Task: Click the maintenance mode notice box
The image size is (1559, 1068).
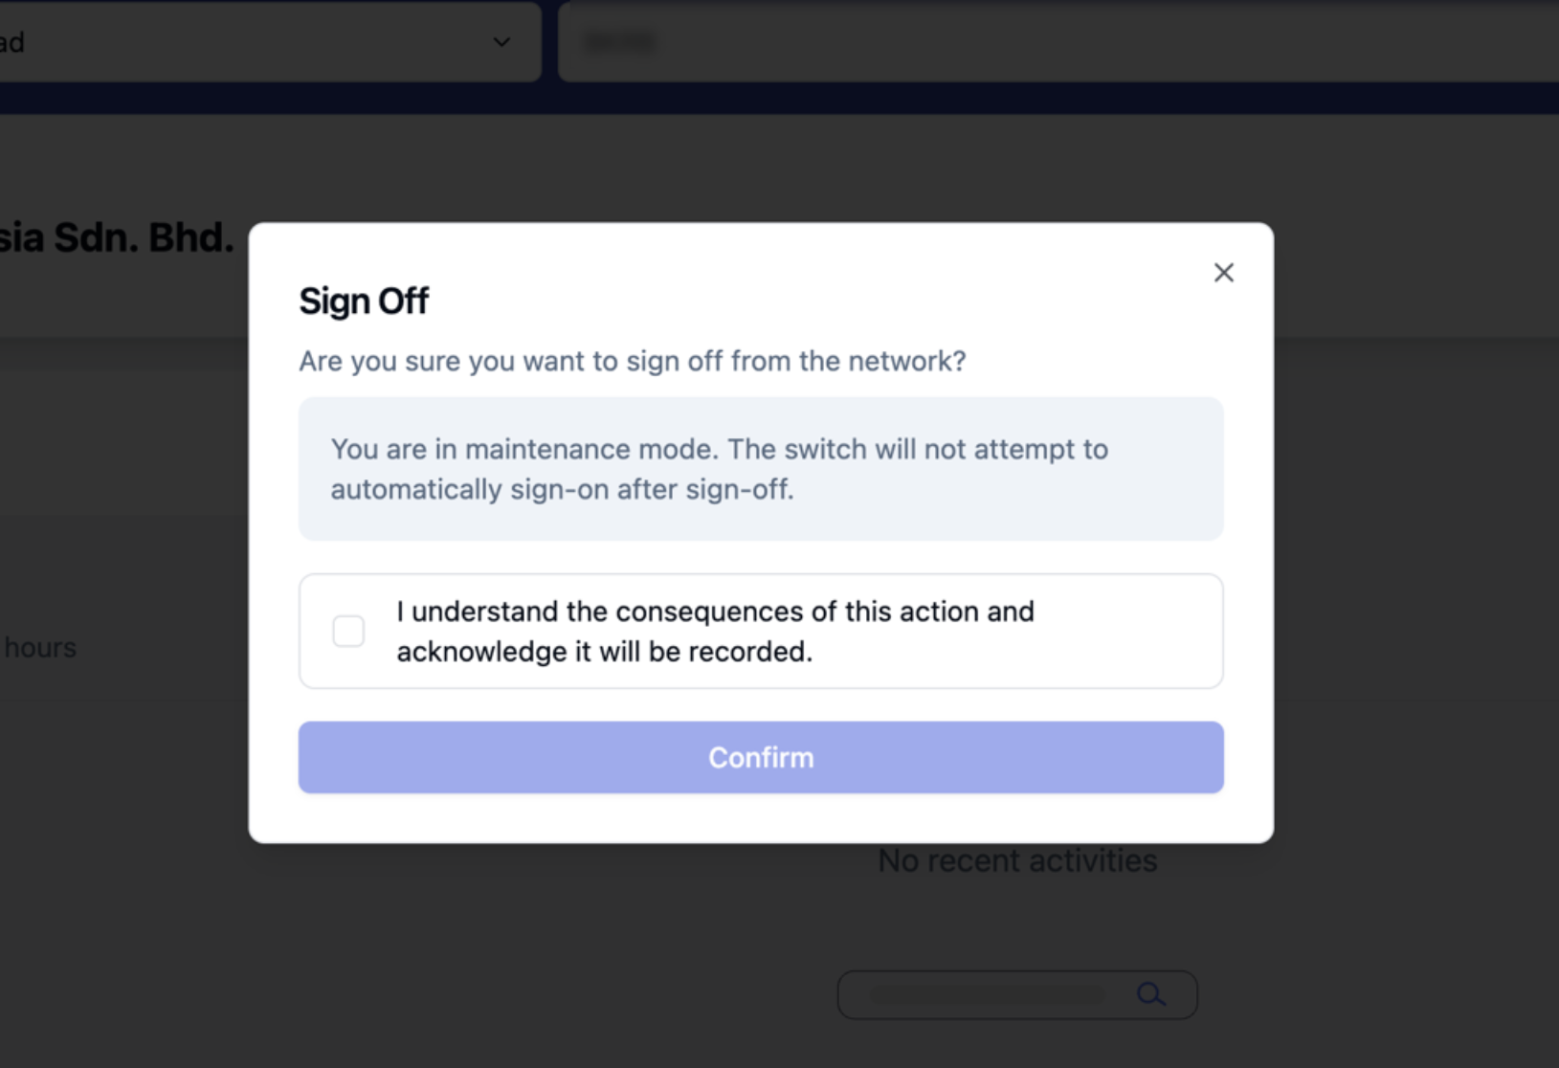Action: [761, 469]
